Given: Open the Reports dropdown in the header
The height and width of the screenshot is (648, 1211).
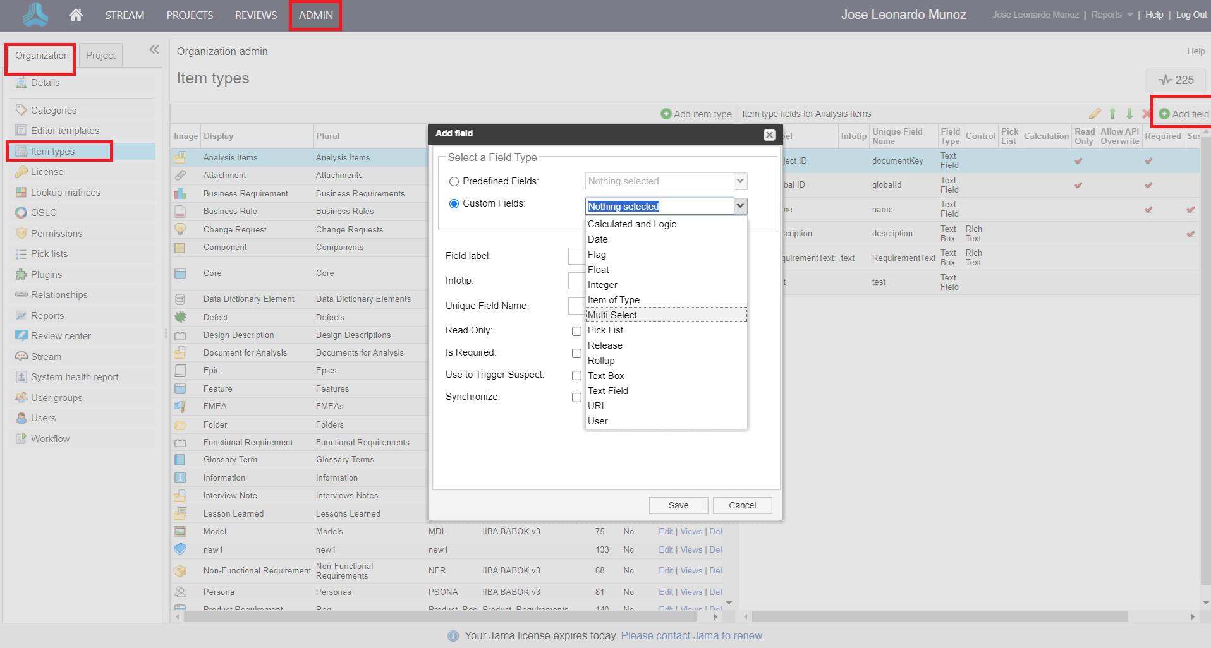Looking at the screenshot, I should point(1112,15).
